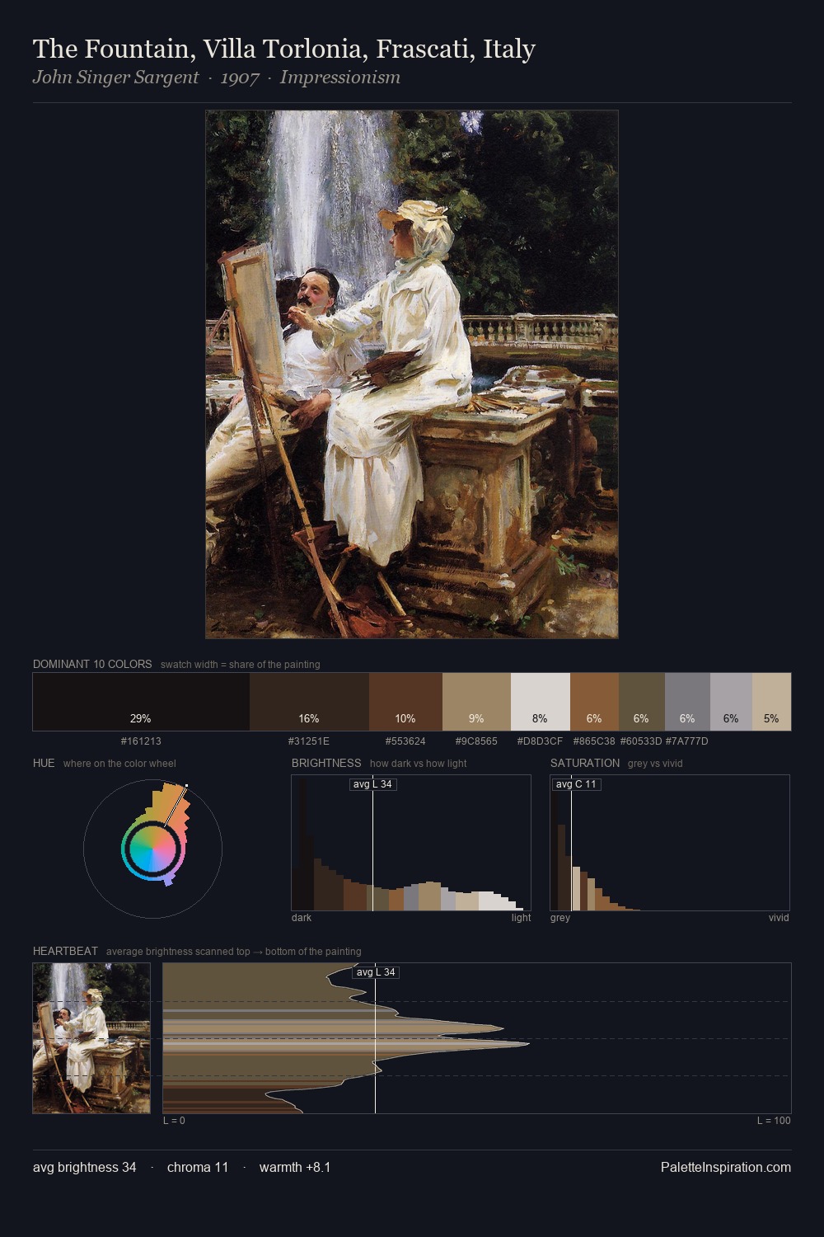The image size is (824, 1237).
Task: Click the hex label #9C8565
Action: [476, 741]
